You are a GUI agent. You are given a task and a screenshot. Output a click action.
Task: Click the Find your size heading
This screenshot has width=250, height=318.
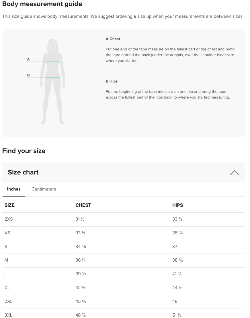(x=24, y=151)
